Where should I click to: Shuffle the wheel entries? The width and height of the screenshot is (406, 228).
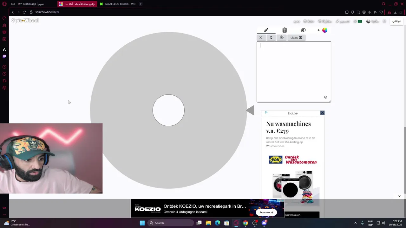coord(261,37)
